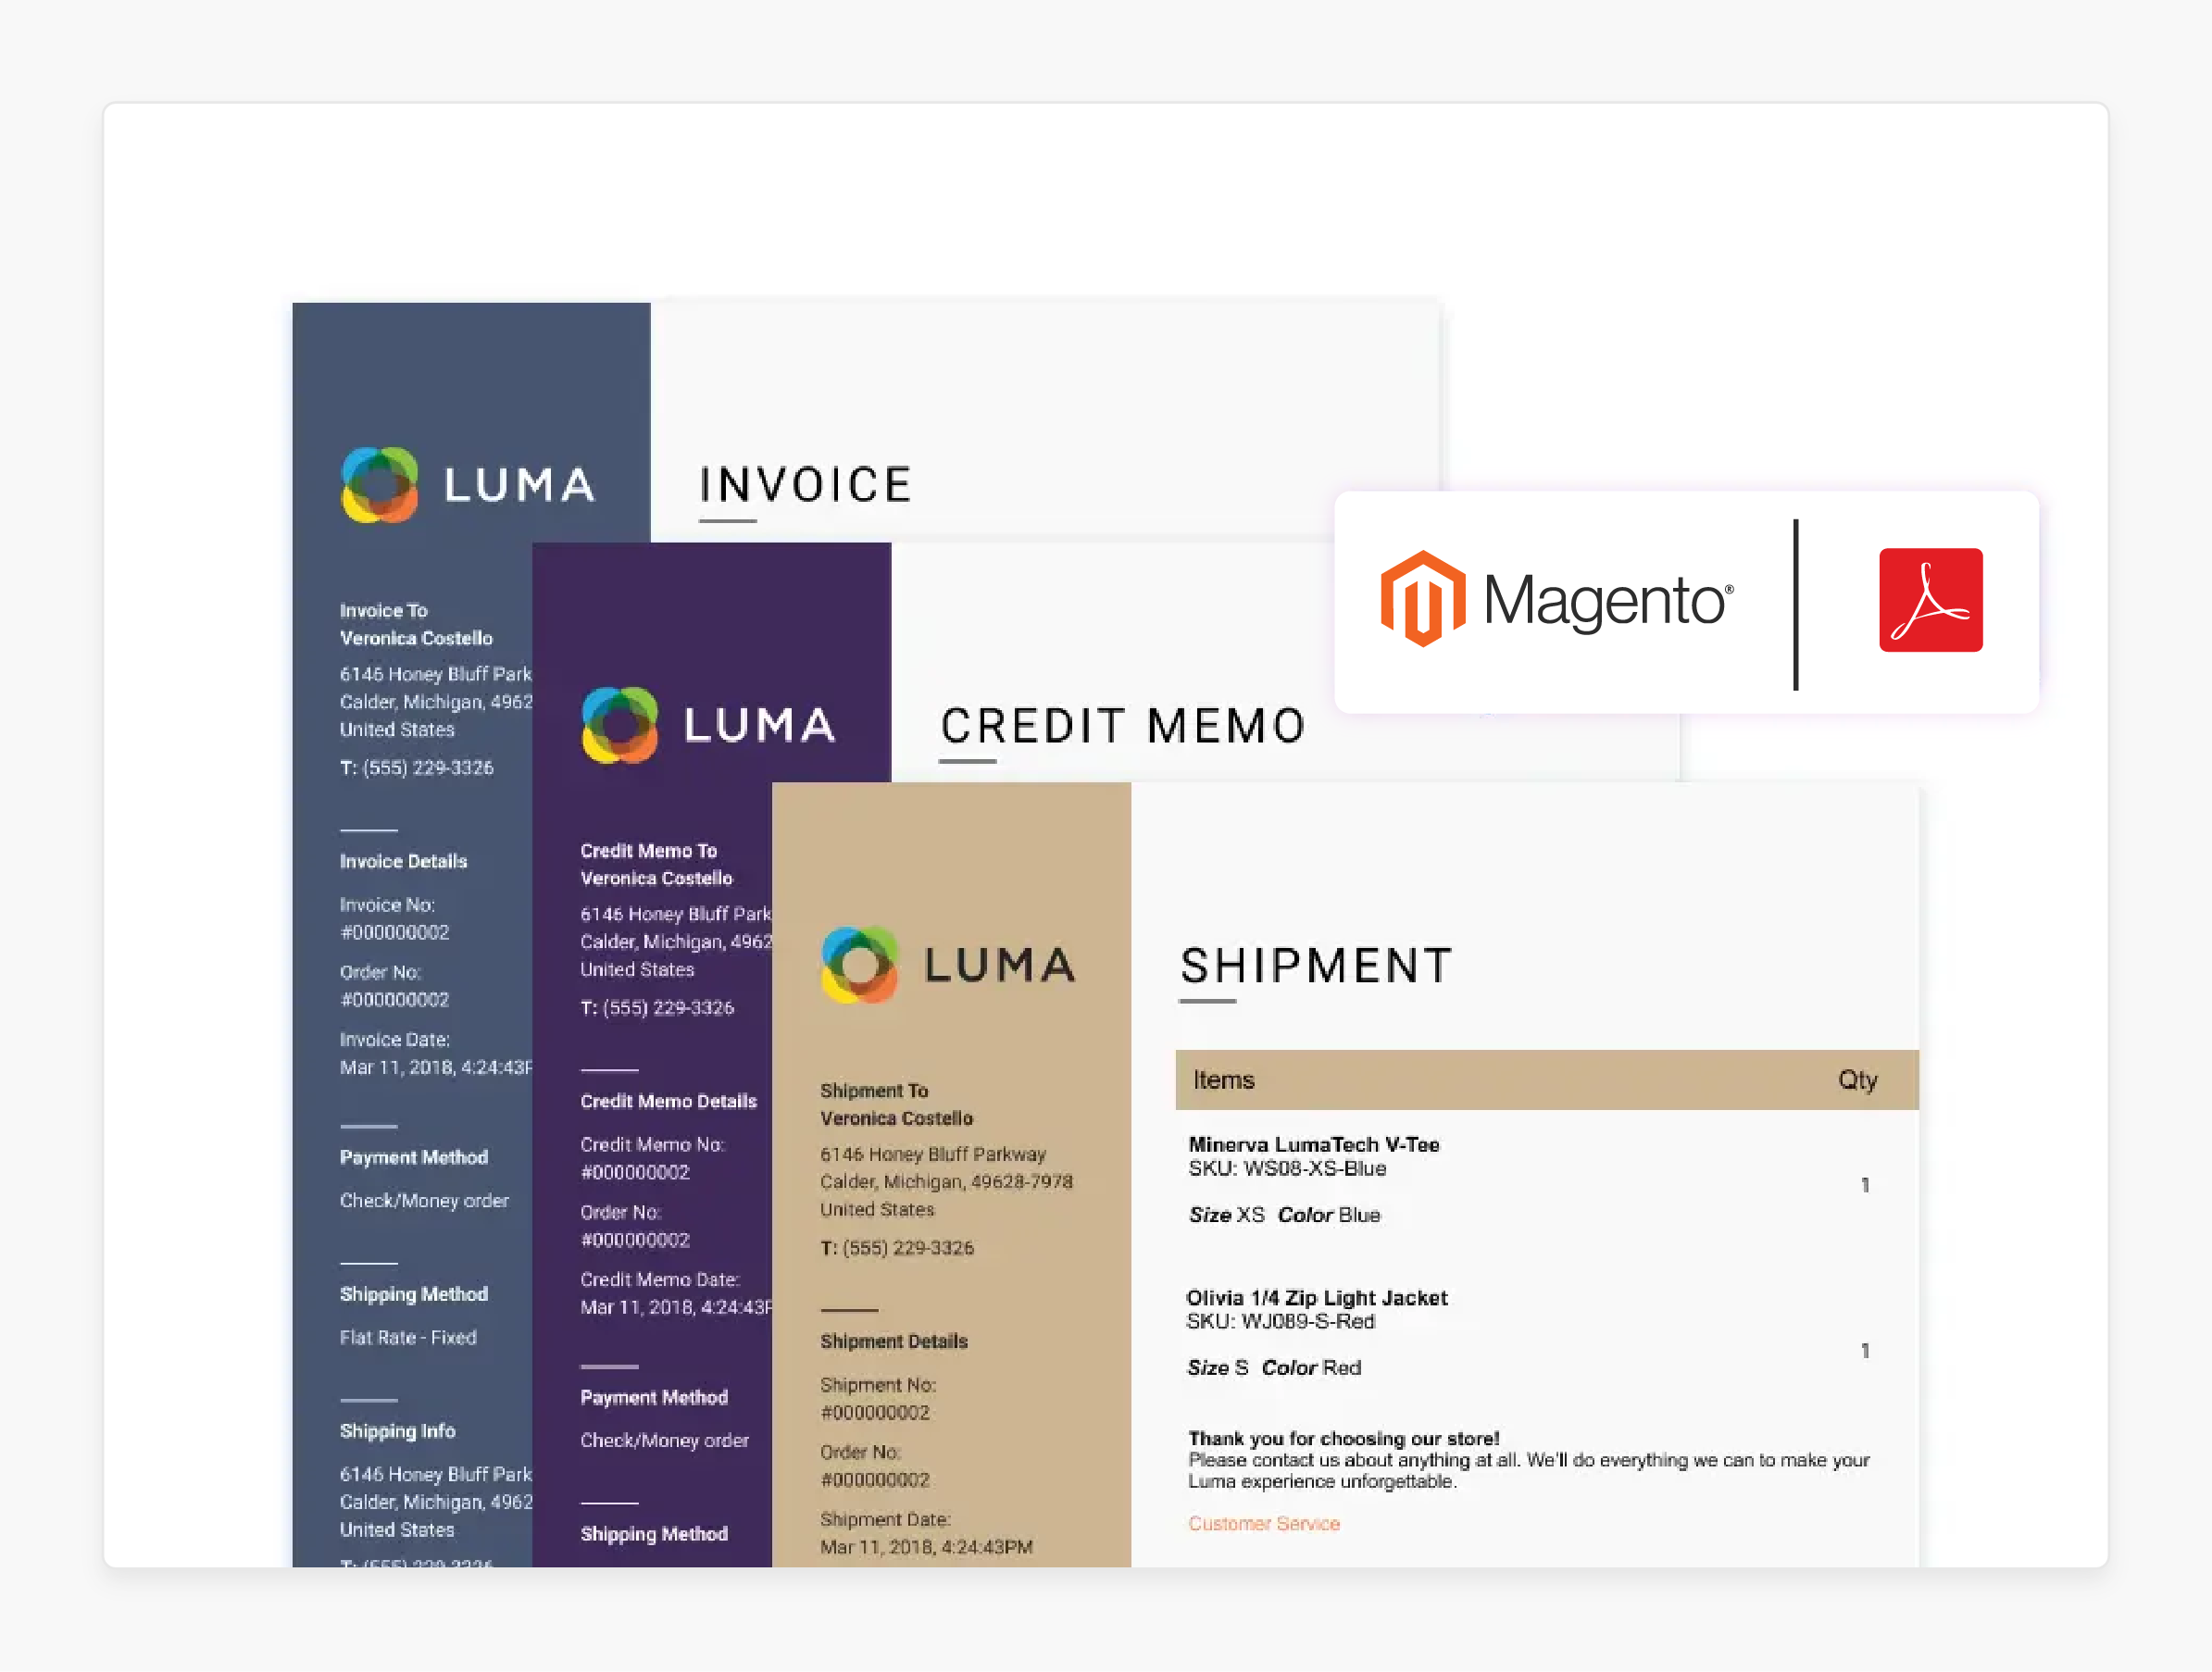The height and width of the screenshot is (1672, 2212).
Task: Click Veronica Costello under Shipment To
Action: 896,1118
